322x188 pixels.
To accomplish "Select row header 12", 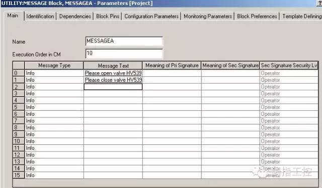I will pos(19,155).
